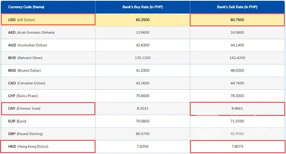
Task: Select the EUR sell rate 71.8000
Action: 237,121
